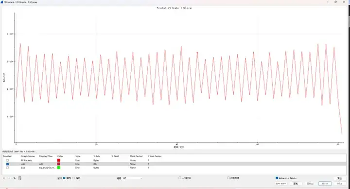Image resolution: width=350 pixels, height=189 pixels.
Task: Open the interval dropdown showing 1 sec
Action: 132,178
